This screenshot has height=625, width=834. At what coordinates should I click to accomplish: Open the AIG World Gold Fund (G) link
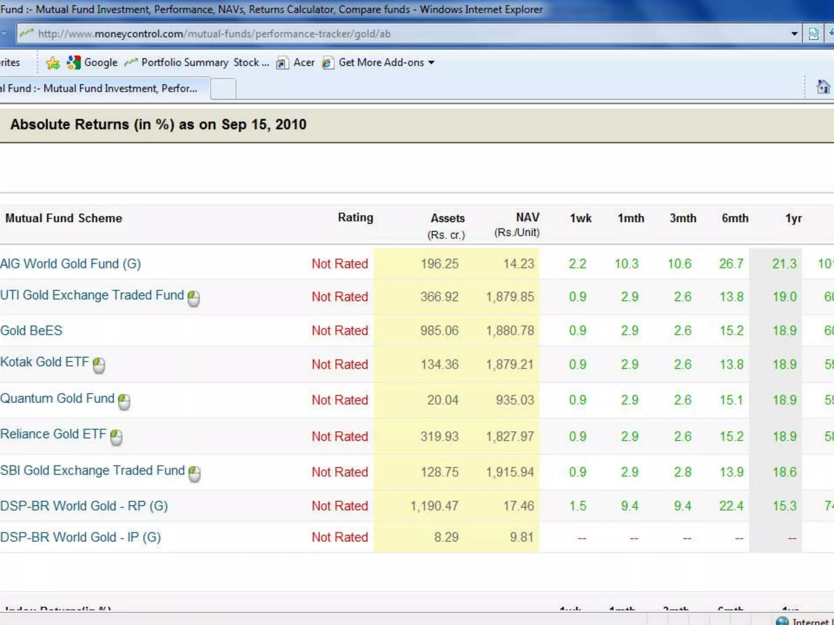tap(70, 264)
